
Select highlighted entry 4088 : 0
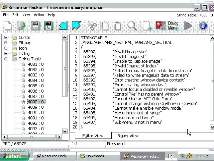(x=36, y=102)
